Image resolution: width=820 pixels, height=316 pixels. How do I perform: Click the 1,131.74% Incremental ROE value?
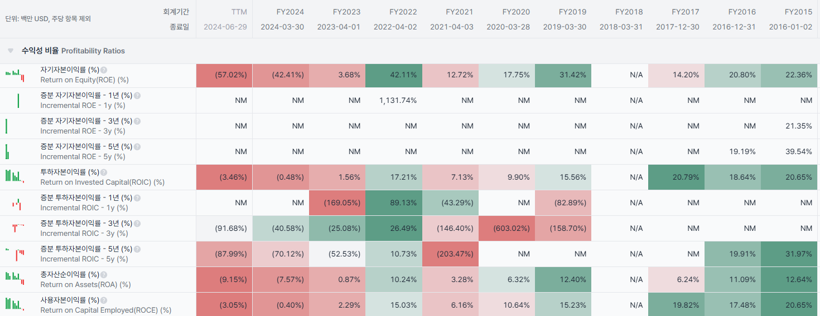pyautogui.click(x=398, y=101)
